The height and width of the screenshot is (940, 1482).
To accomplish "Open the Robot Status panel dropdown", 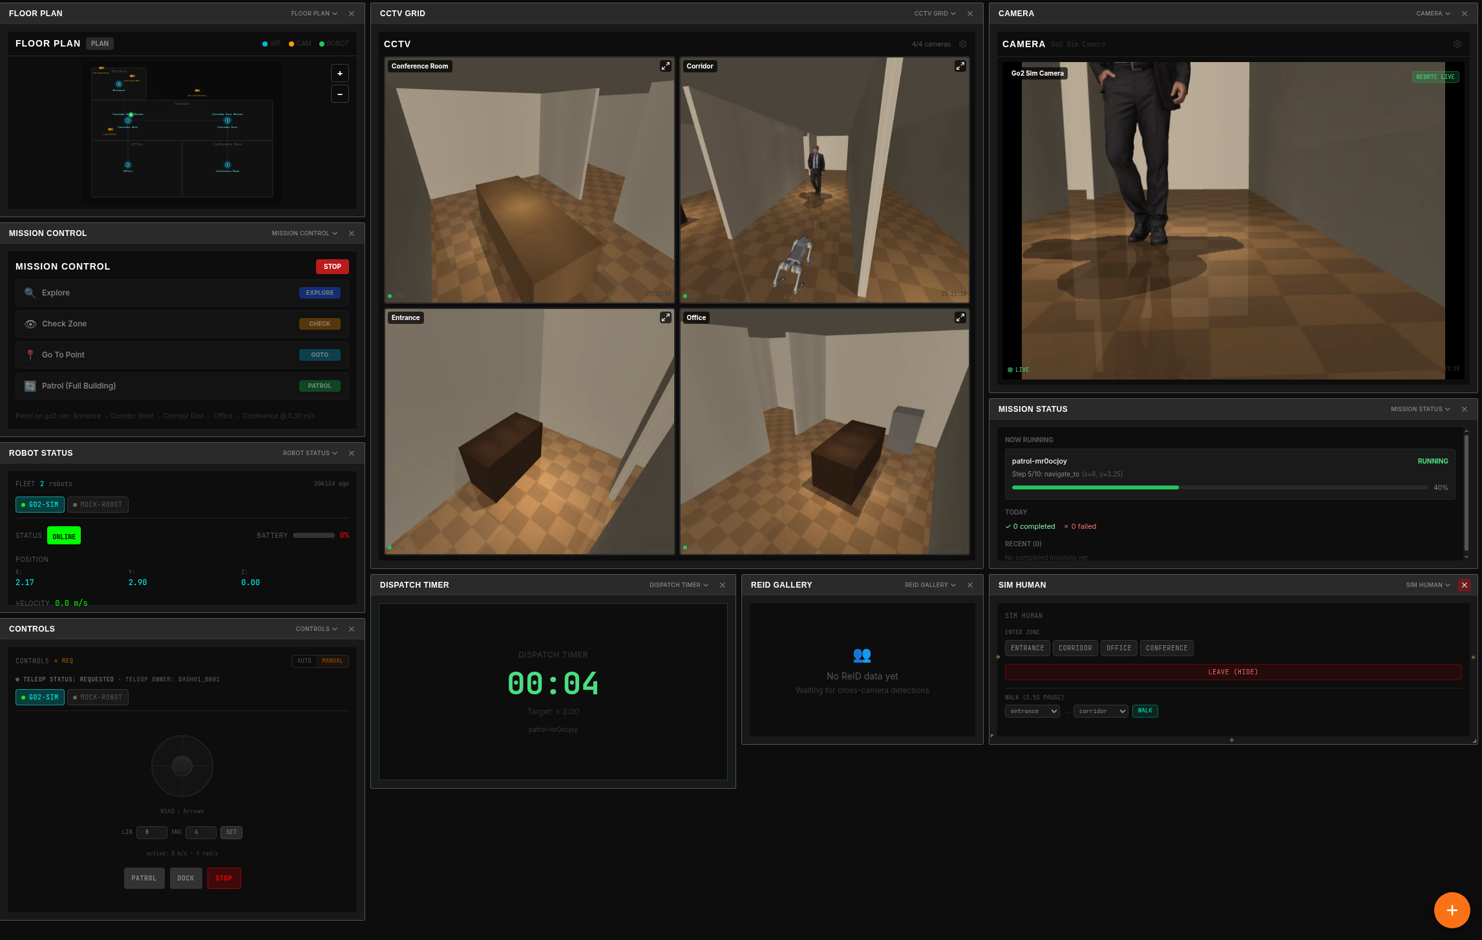I will coord(310,453).
